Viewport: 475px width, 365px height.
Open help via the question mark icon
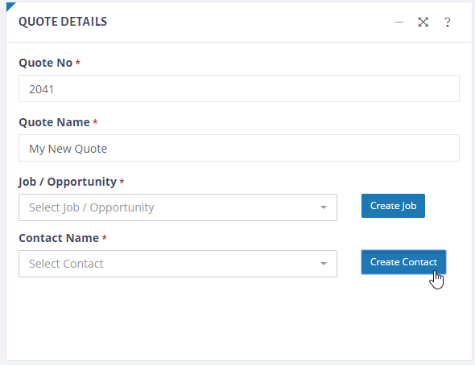point(447,22)
